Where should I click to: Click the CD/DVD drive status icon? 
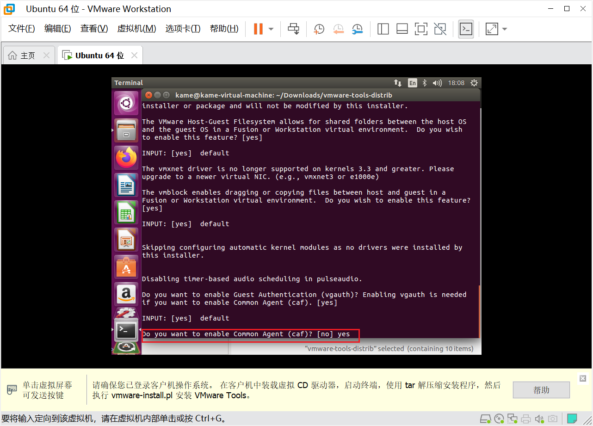pyautogui.click(x=499, y=419)
